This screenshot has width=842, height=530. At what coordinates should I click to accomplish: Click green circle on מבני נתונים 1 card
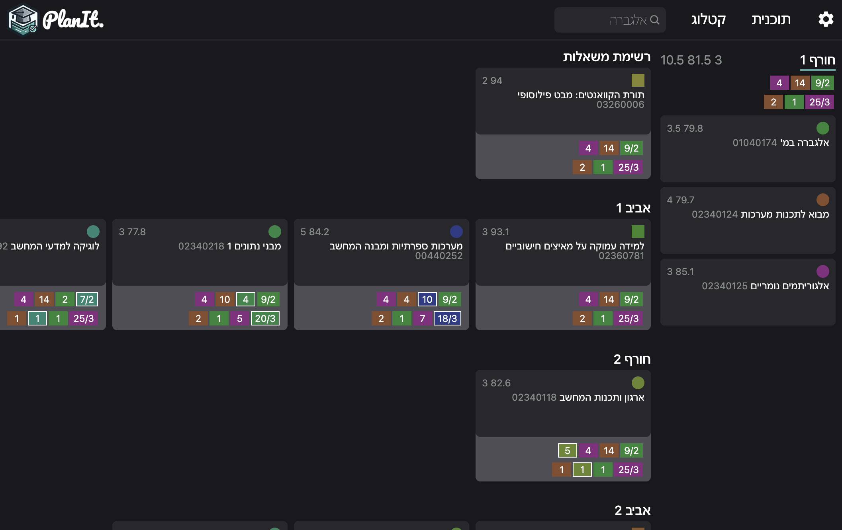[274, 232]
